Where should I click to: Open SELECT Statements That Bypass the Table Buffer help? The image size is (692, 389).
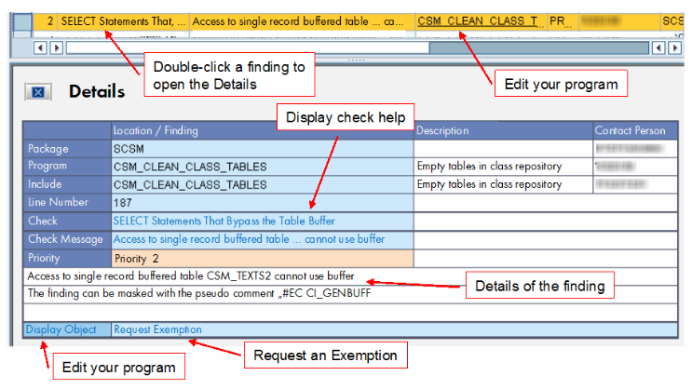click(x=224, y=221)
